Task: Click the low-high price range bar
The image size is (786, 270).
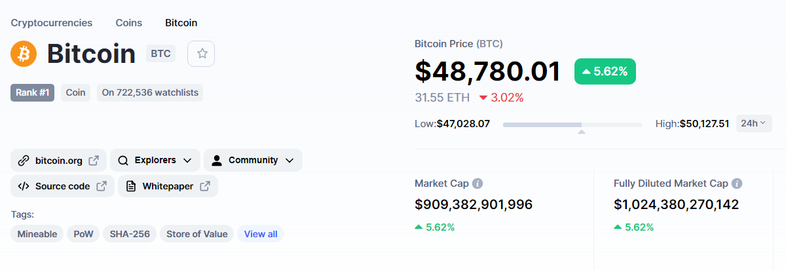Action: pos(572,124)
